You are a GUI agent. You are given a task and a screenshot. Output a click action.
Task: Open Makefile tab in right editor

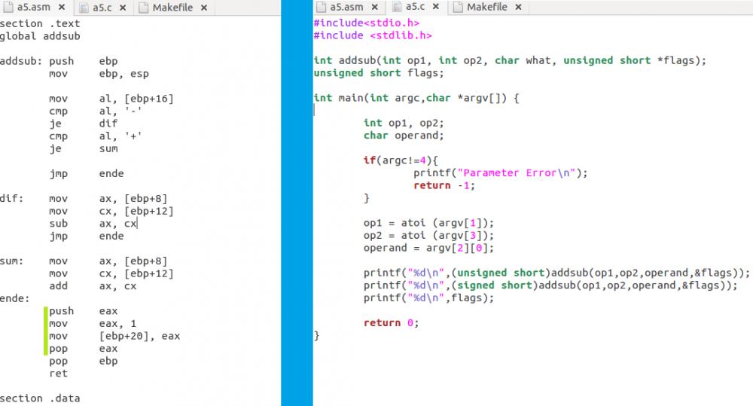(x=486, y=8)
